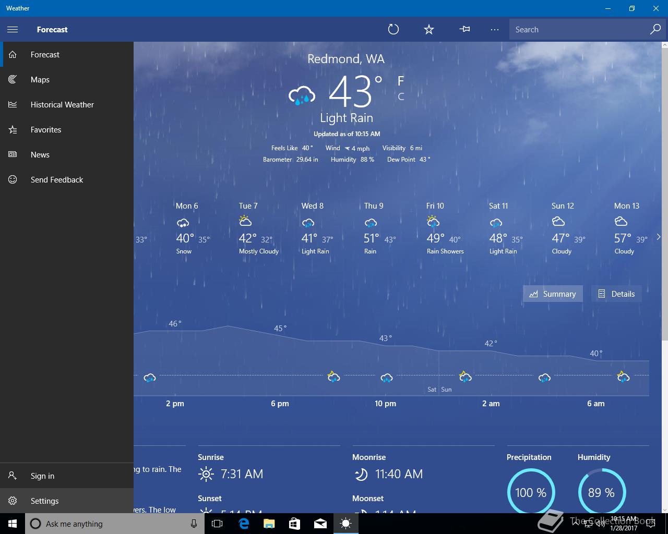Open Task View on taskbar

(217, 524)
